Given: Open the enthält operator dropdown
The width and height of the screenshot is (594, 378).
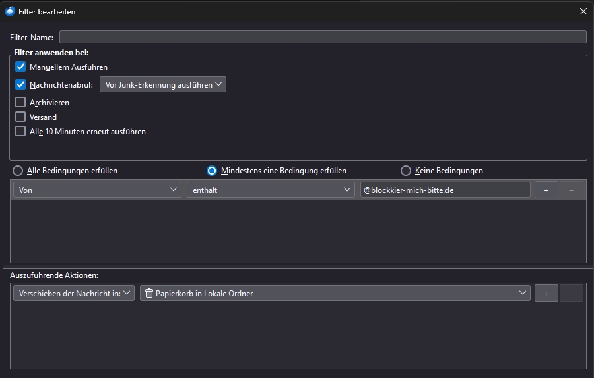Looking at the screenshot, I should 271,190.
